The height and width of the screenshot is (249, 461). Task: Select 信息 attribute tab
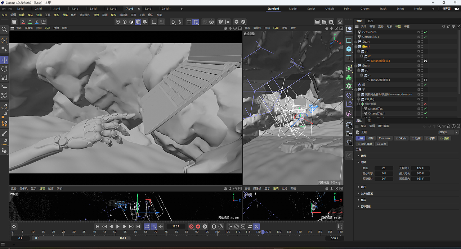point(371,138)
